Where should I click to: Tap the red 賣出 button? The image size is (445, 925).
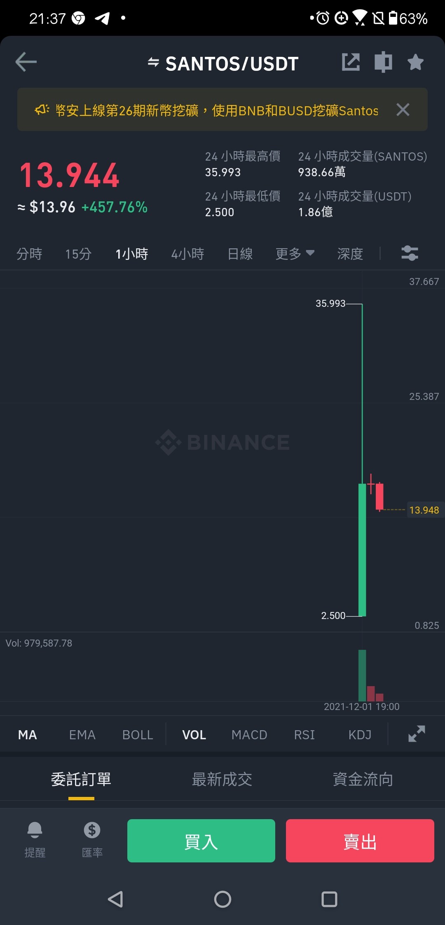click(360, 841)
